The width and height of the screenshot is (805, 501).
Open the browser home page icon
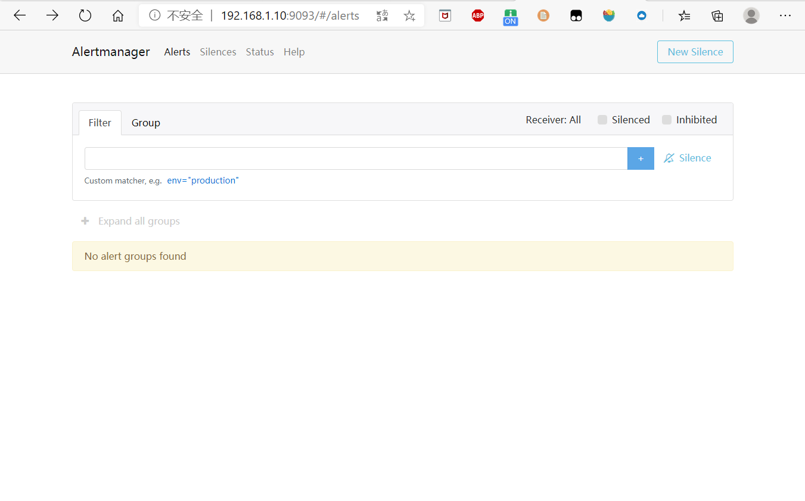tap(118, 15)
